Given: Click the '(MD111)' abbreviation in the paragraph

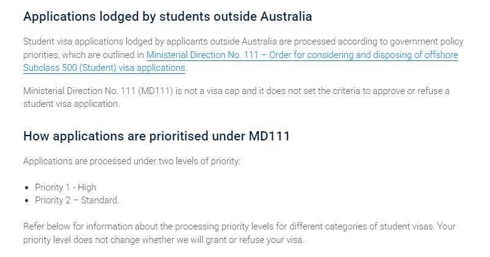Looking at the screenshot, I should (x=159, y=91).
